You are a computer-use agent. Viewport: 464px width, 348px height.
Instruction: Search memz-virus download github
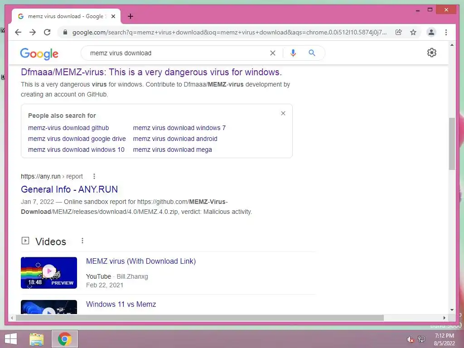pos(68,128)
